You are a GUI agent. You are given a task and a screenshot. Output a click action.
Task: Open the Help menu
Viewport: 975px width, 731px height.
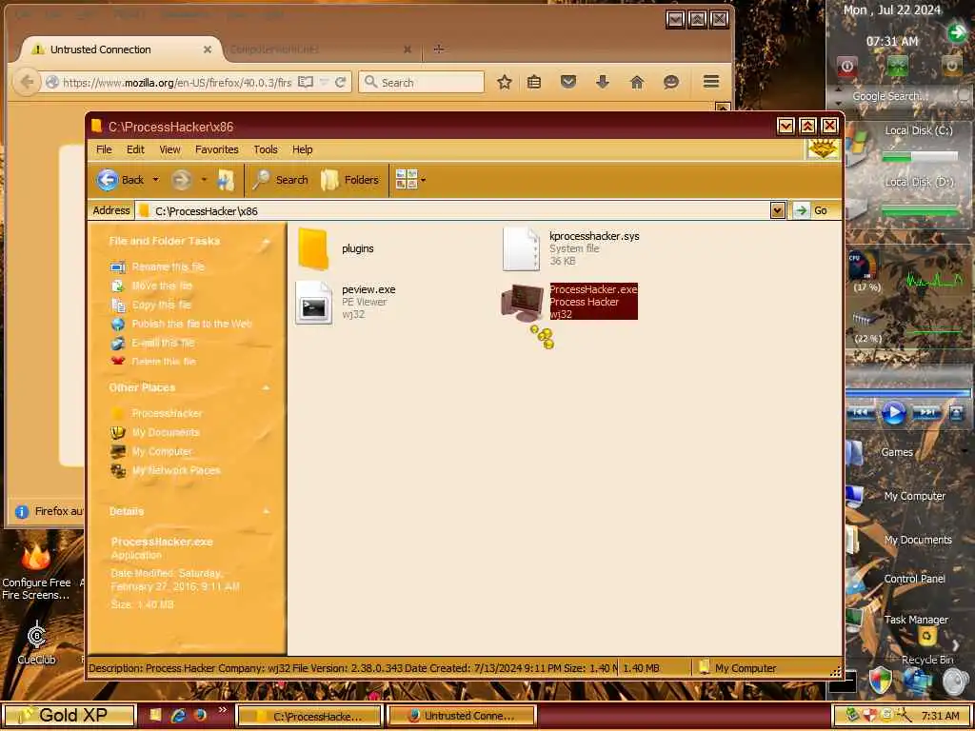point(302,149)
